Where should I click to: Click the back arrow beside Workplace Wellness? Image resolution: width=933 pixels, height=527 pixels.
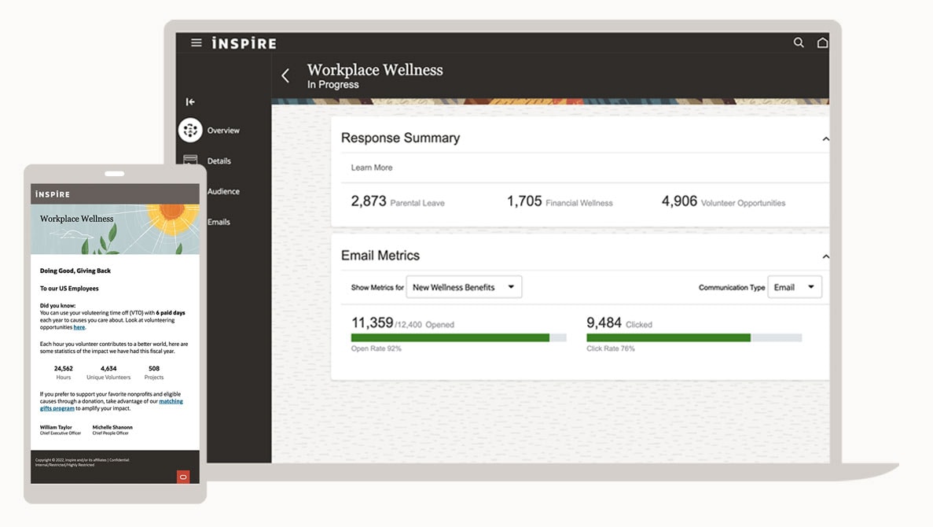pyautogui.click(x=285, y=76)
